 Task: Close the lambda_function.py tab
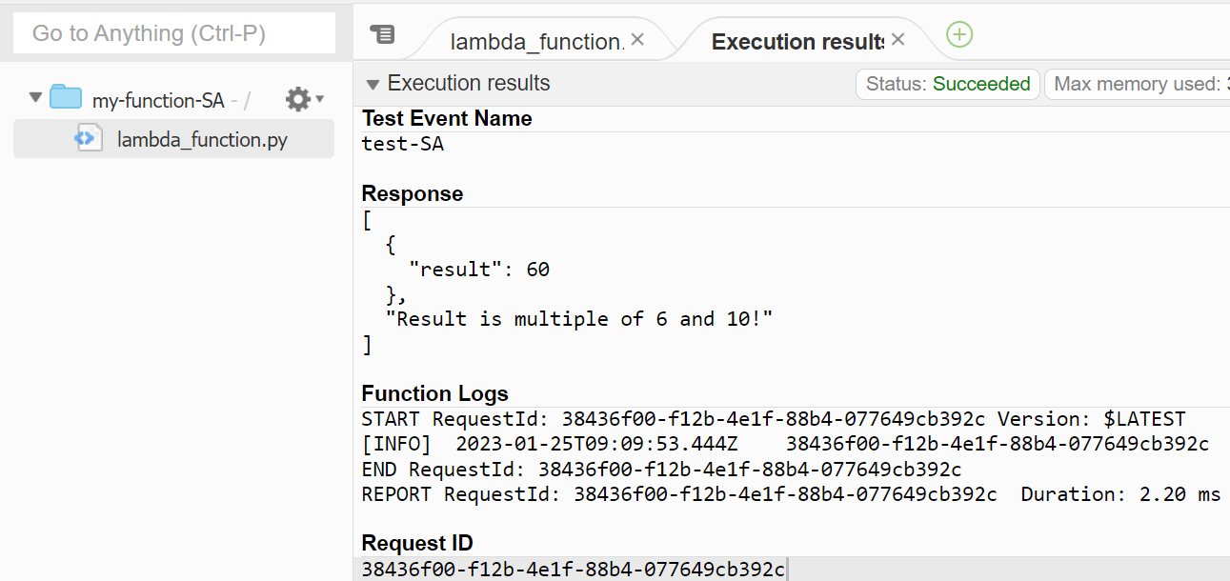[635, 41]
